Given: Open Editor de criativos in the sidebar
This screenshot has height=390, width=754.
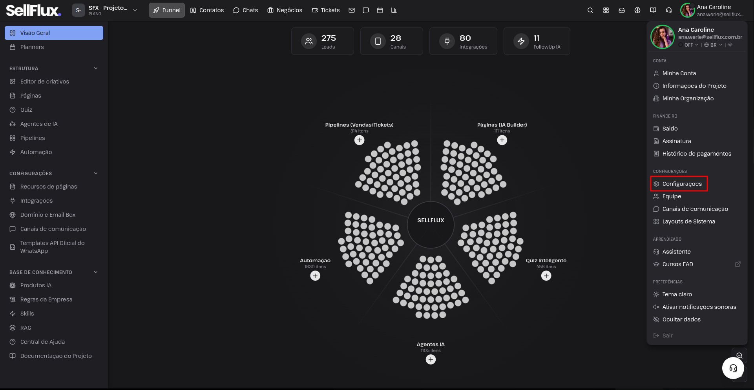Looking at the screenshot, I should pyautogui.click(x=54, y=82).
